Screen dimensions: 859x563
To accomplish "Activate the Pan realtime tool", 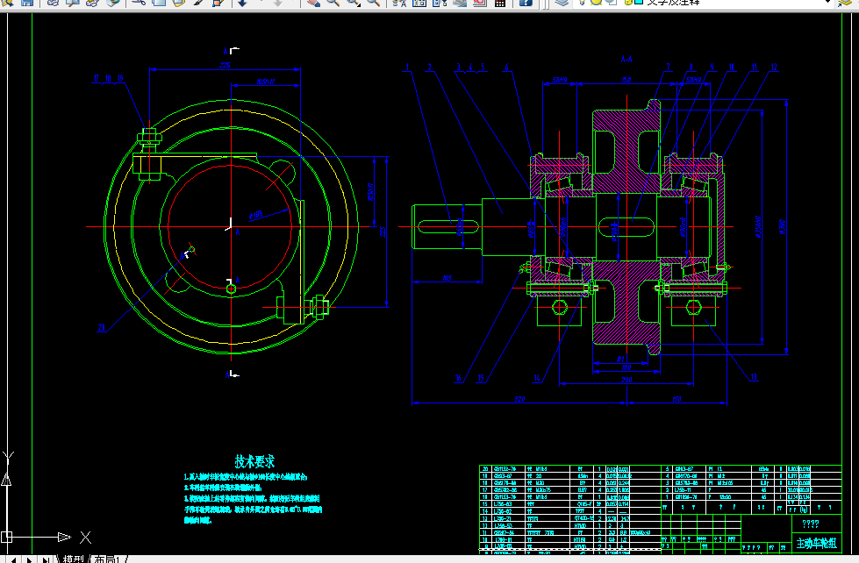I will [313, 3].
